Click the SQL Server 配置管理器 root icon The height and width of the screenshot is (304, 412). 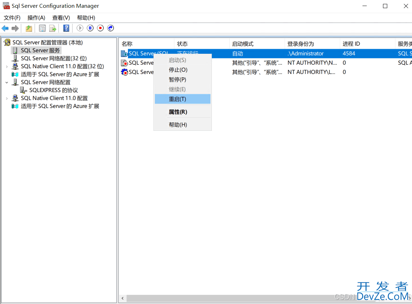[x=7, y=42]
